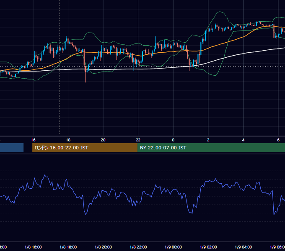
Task: Click the 1/9 00:00 date label
Action: 173,247
